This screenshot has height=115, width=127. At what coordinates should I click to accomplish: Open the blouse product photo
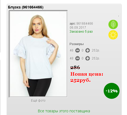tap(38, 54)
